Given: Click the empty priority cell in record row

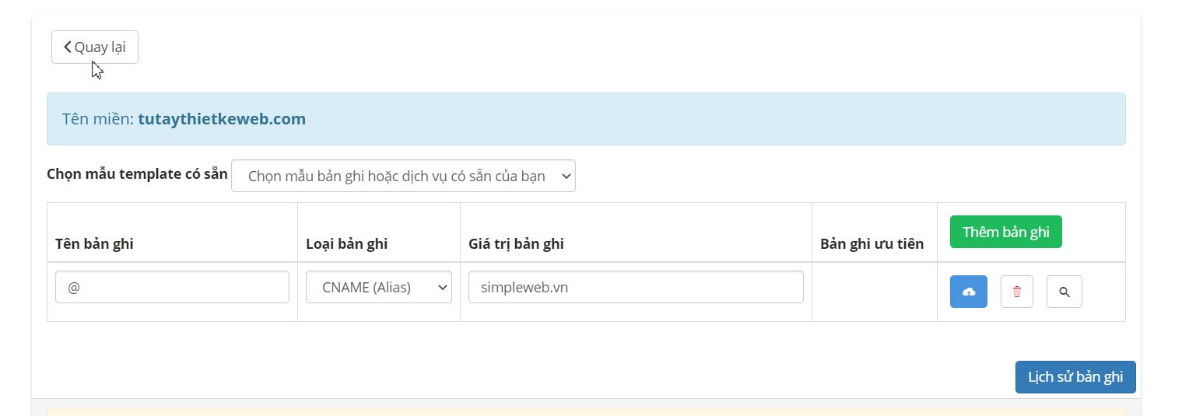Looking at the screenshot, I should (x=874, y=292).
